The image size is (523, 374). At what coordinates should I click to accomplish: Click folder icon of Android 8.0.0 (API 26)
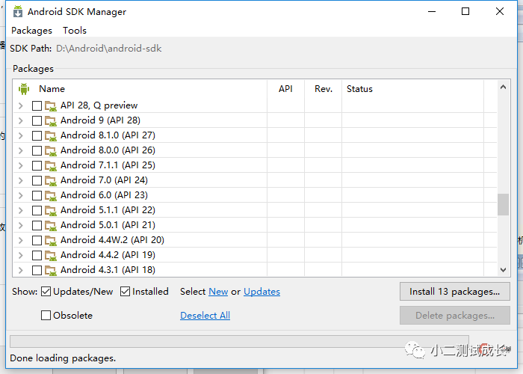click(x=51, y=151)
